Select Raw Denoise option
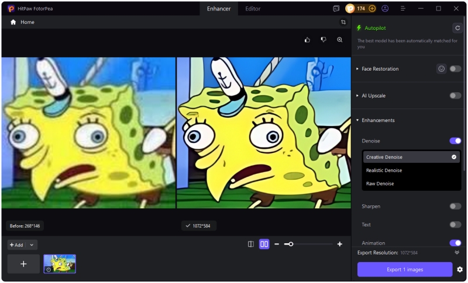The width and height of the screenshot is (468, 283). [411, 184]
